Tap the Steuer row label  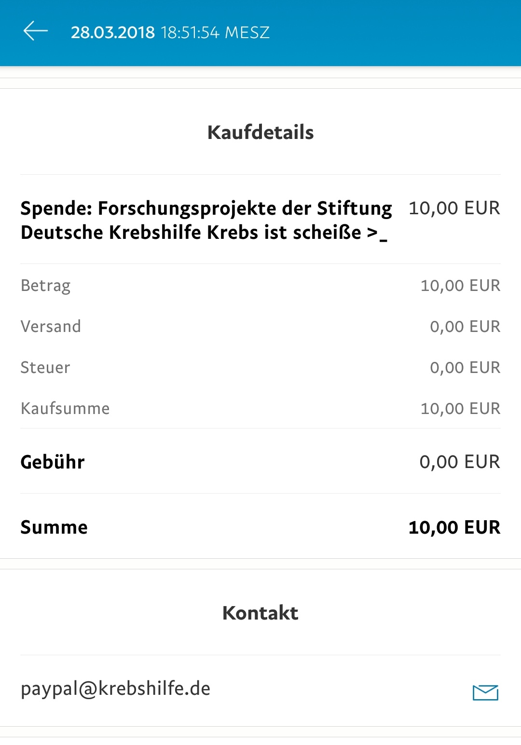[45, 368]
